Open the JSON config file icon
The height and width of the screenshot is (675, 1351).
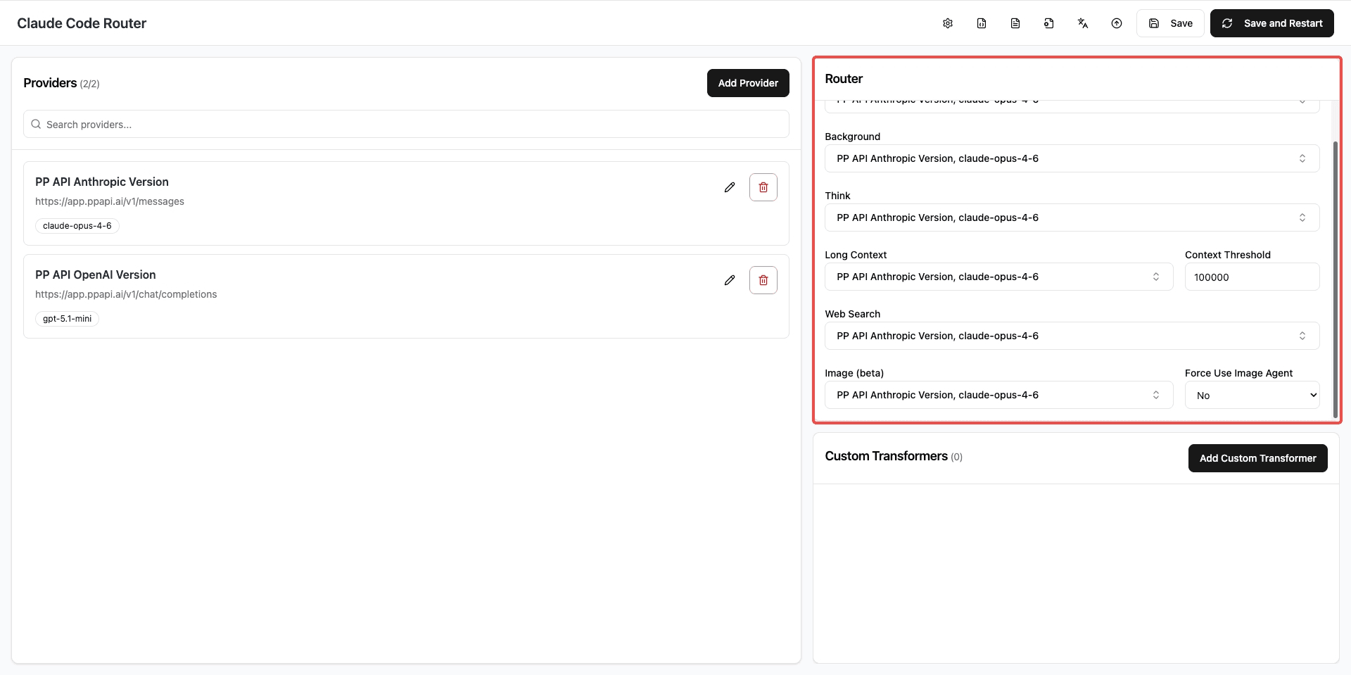[x=981, y=23]
